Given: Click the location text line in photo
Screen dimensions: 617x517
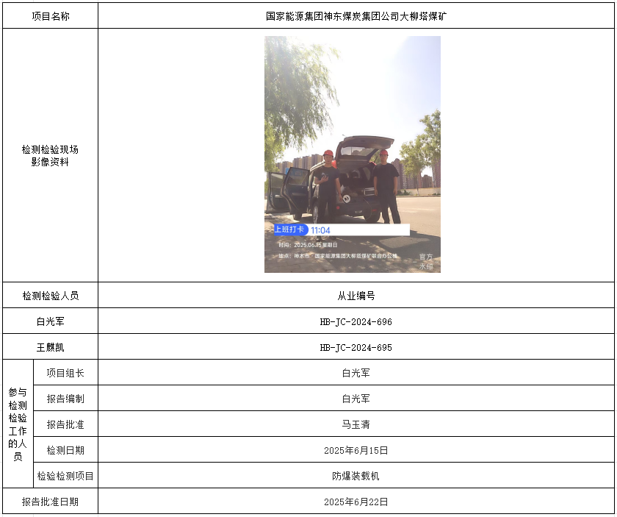Looking at the screenshot, I should tap(338, 256).
